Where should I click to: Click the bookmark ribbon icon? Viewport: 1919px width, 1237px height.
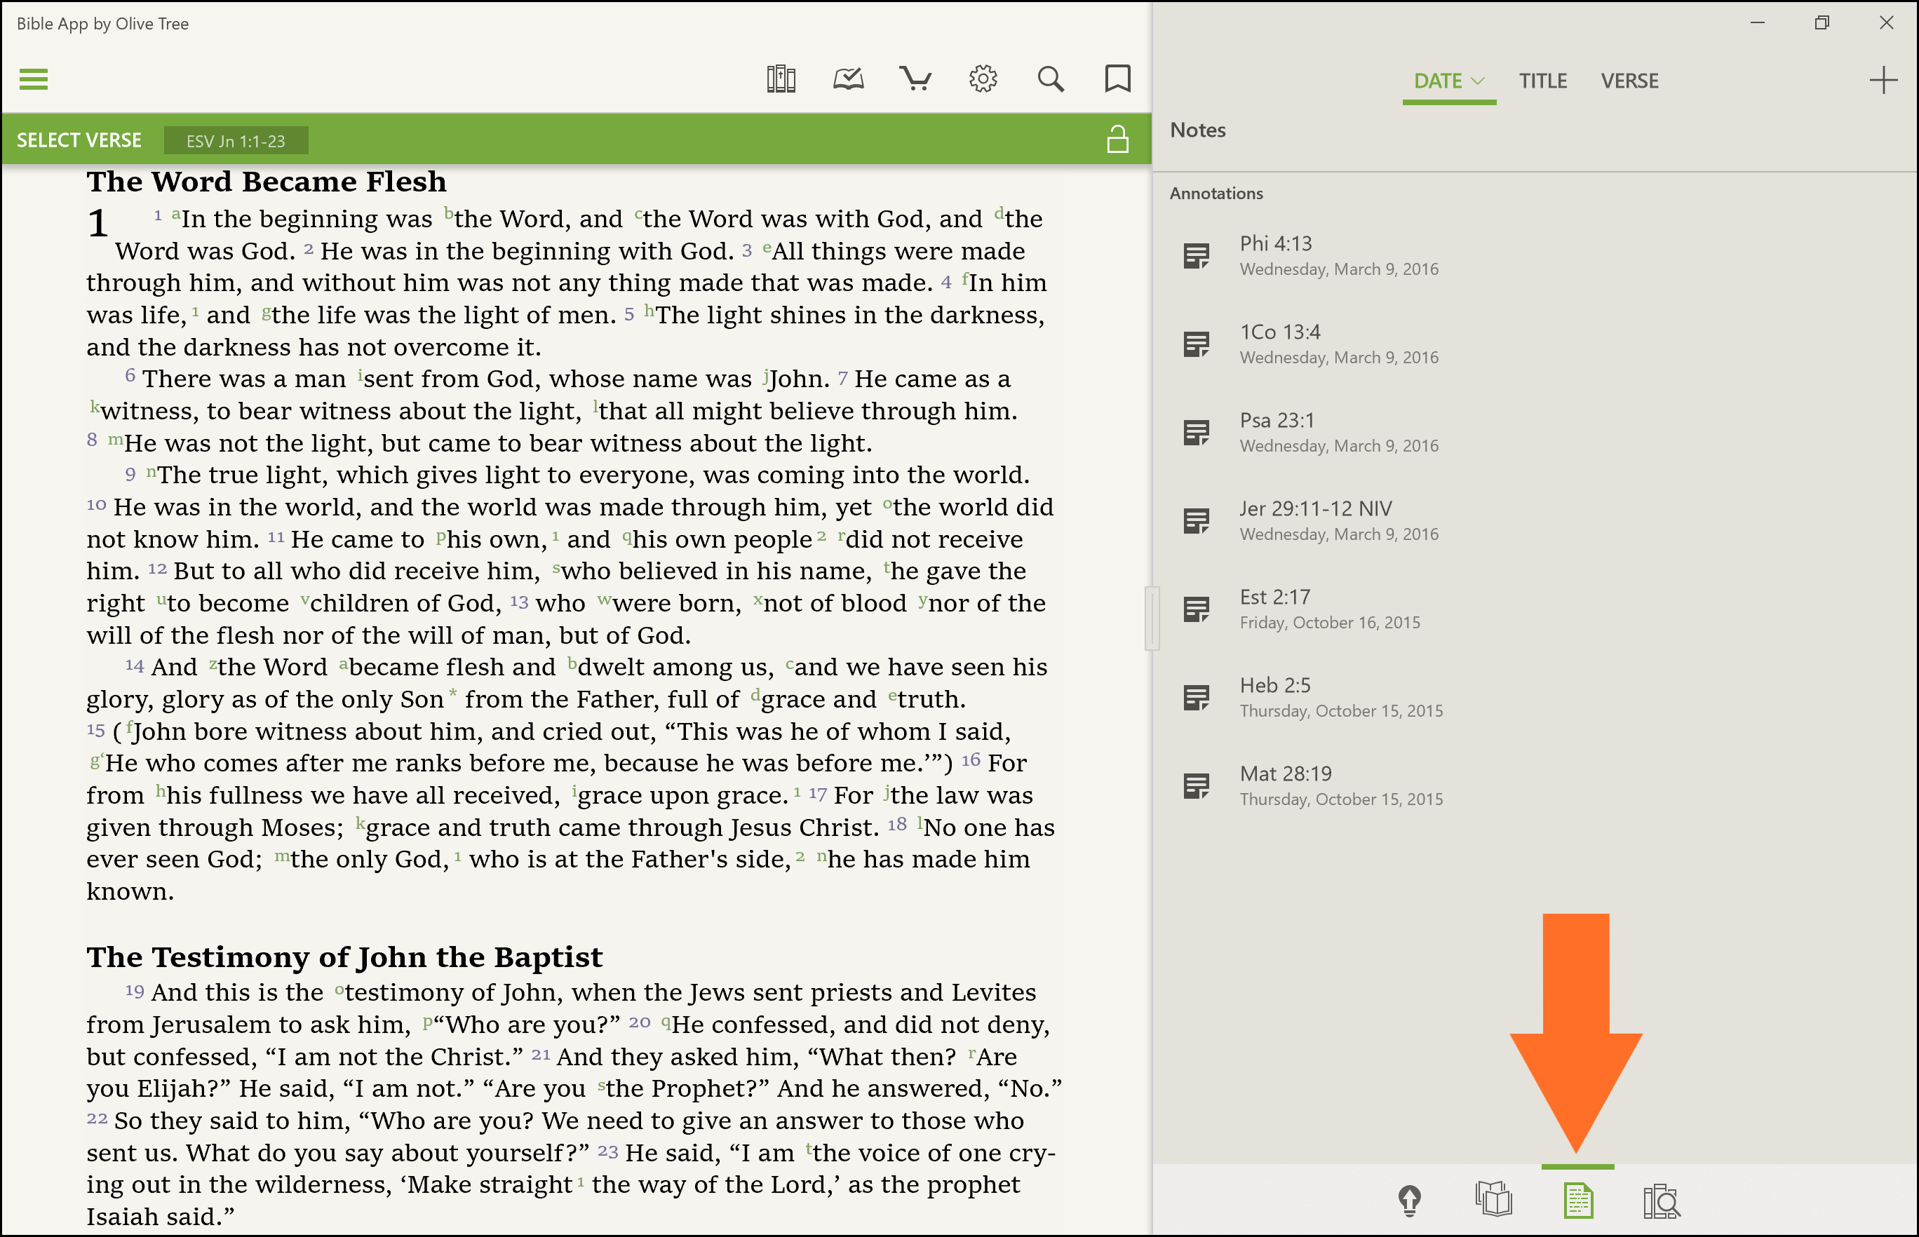tap(1117, 79)
